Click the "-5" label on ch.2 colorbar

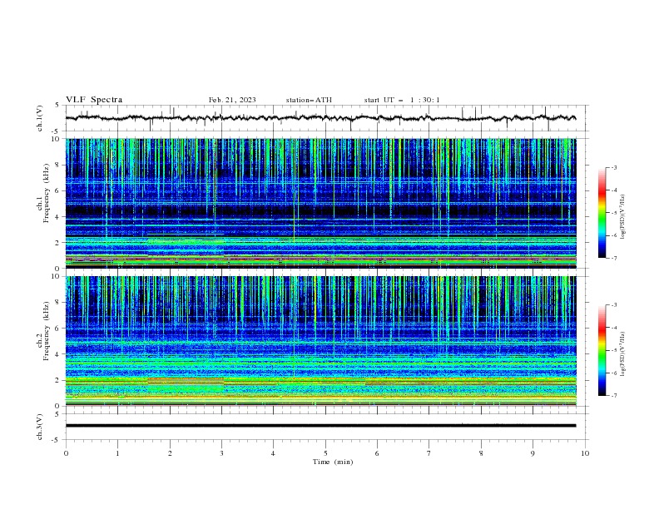click(614, 350)
